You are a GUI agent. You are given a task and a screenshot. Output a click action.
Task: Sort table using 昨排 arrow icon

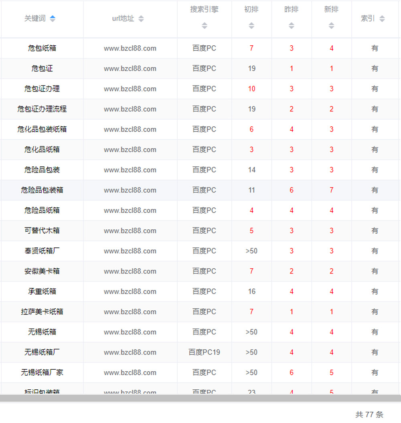click(x=292, y=26)
